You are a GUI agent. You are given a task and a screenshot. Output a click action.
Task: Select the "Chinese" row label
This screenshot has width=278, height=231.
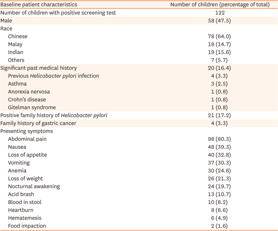(18, 36)
